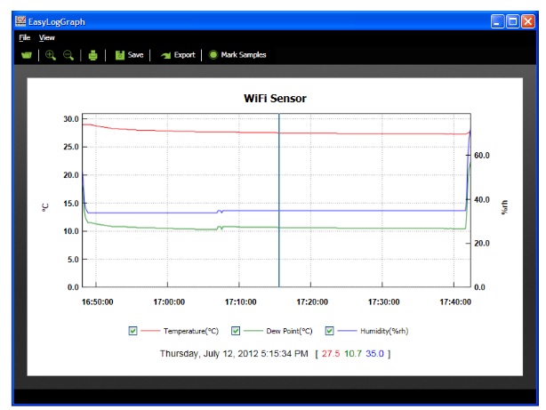Image resolution: width=546 pixels, height=410 pixels.
Task: Maximize the EasyLogGraph window
Action: (x=512, y=21)
